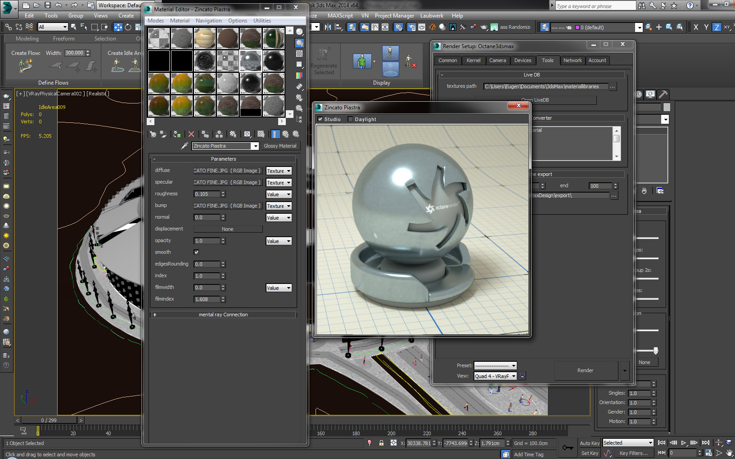Click the checkered Background preview icon
The width and height of the screenshot is (735, 459).
[299, 54]
